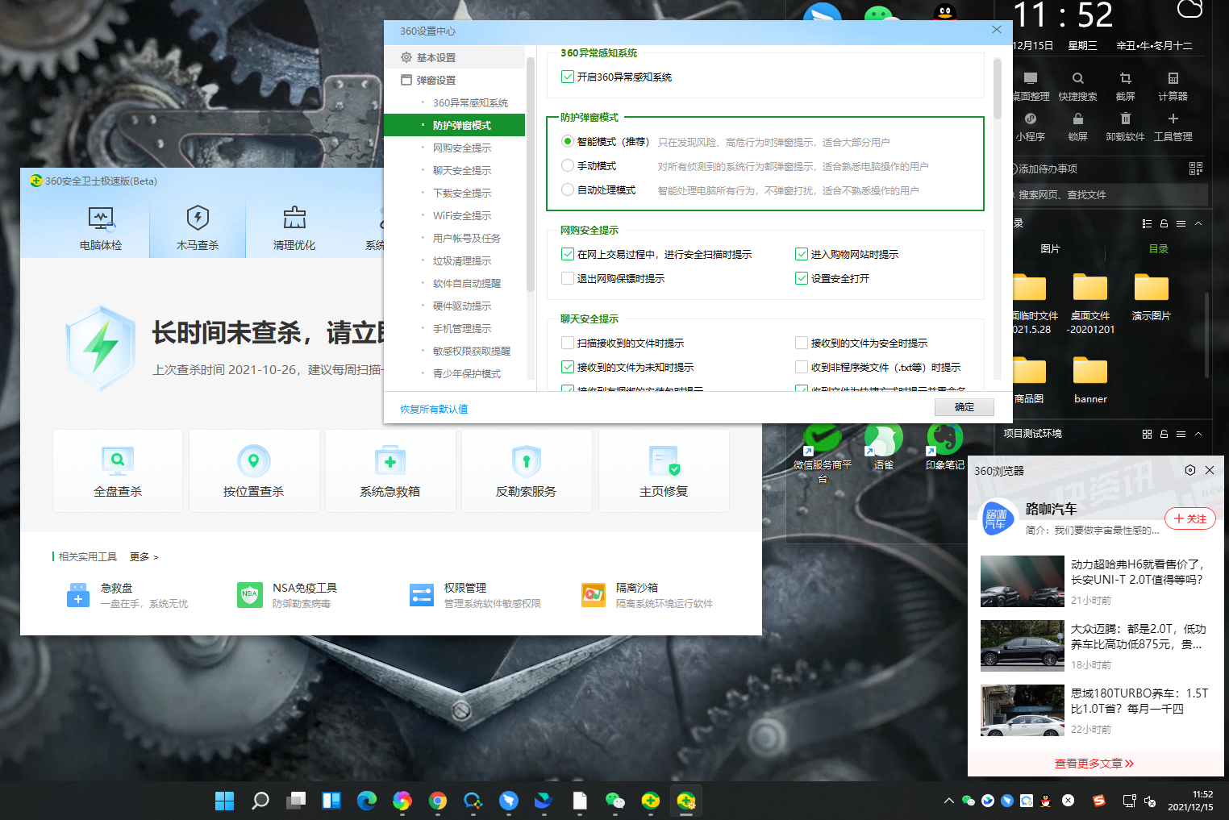The image size is (1229, 820).
Task: Select 360异常感知系统 in sidebar
Action: point(470,103)
